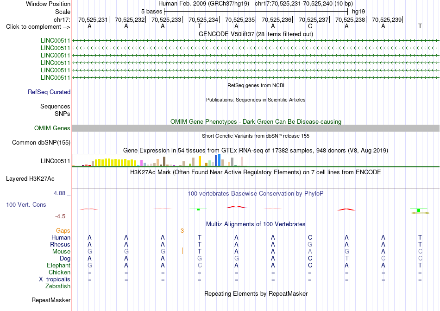Image resolution: width=440 pixels, height=311 pixels.
Task: Click the Chicken species label
Action: [59, 272]
